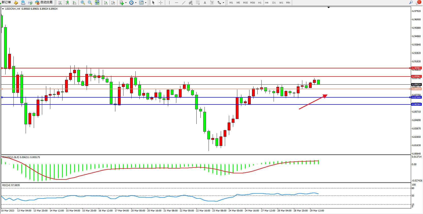Switch chart to line chart mode

tap(74, 3)
